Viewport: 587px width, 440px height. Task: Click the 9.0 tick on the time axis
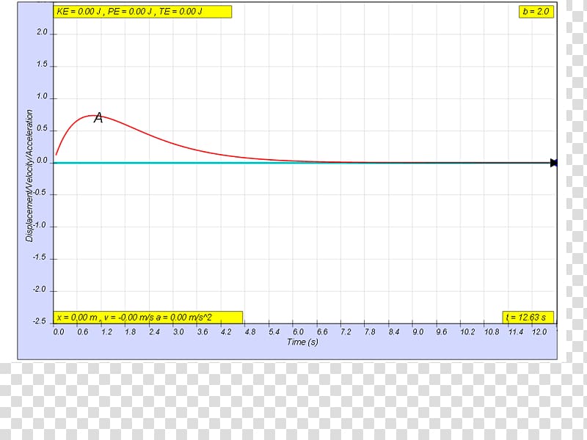click(418, 332)
